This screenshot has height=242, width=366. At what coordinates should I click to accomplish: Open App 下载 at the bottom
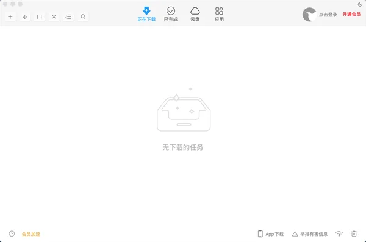coord(271,234)
